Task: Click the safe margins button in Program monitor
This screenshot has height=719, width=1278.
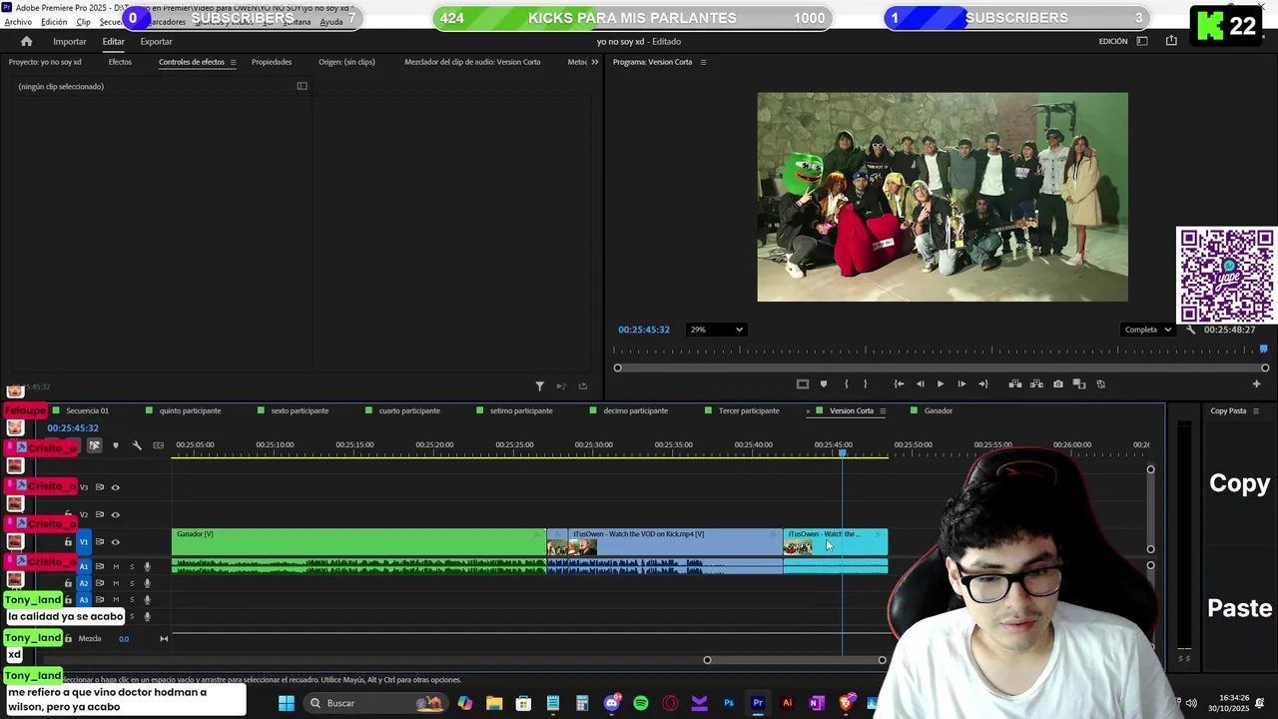Action: (x=802, y=384)
